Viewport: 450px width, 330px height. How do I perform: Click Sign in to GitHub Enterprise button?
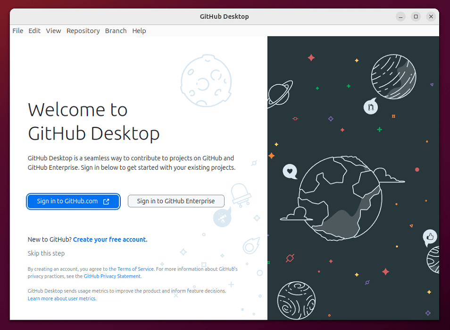tap(176, 201)
